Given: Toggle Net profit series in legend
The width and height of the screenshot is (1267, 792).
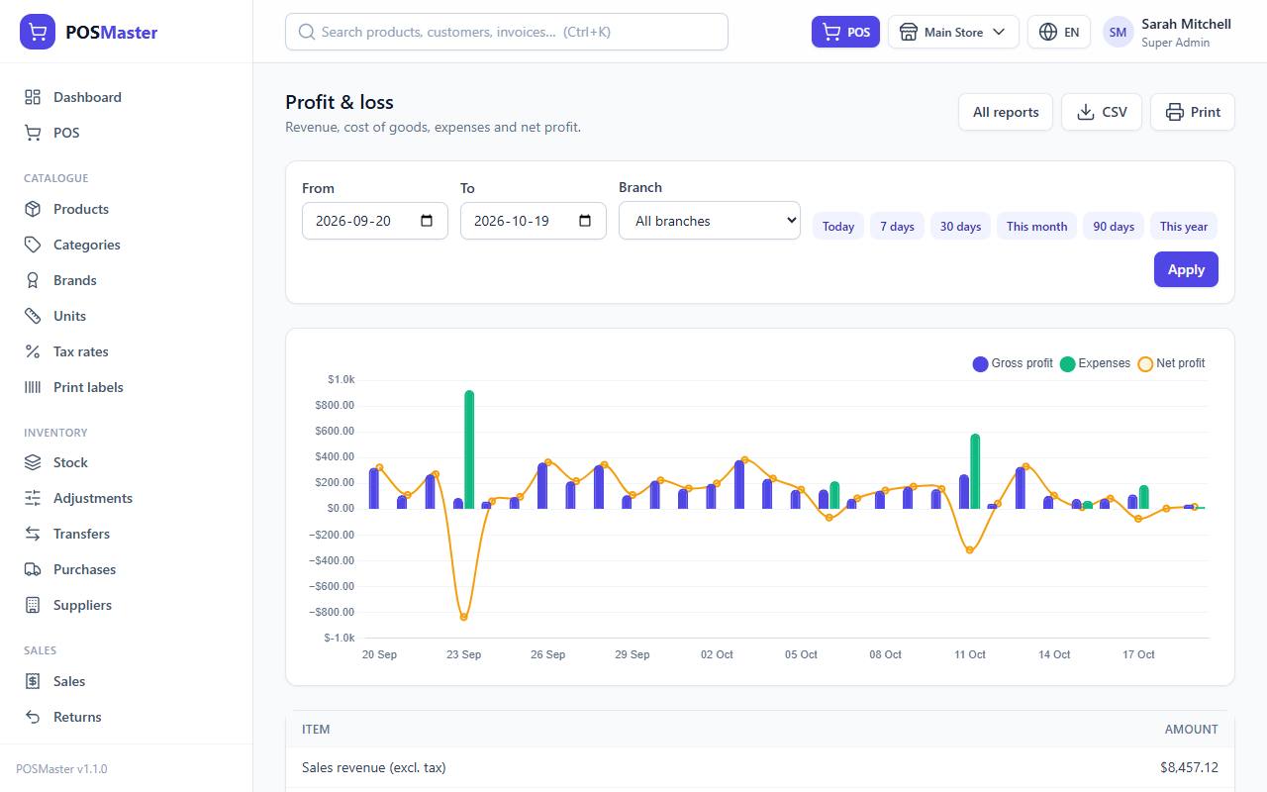Looking at the screenshot, I should [1171, 363].
